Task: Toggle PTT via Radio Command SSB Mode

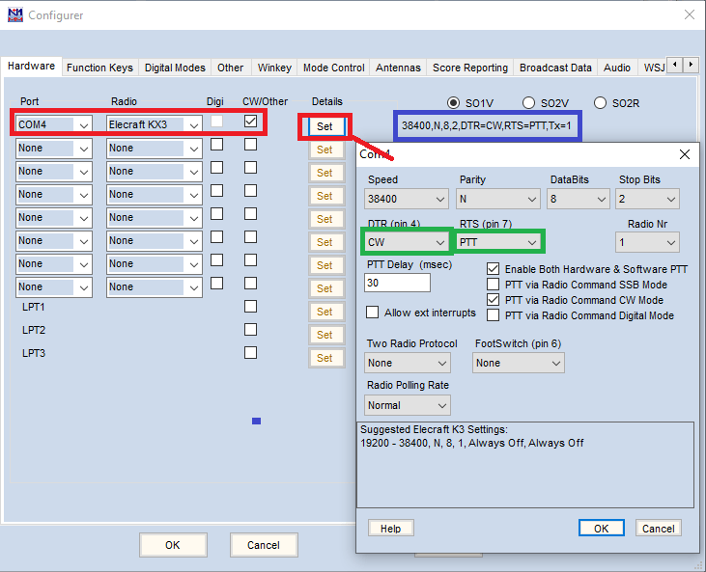Action: tap(494, 285)
